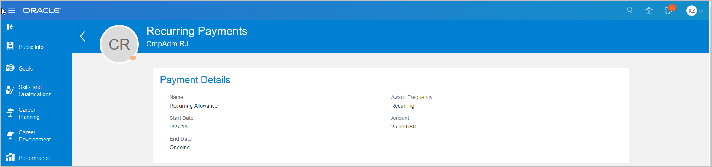Click the CR avatar actions badge

click(x=133, y=58)
